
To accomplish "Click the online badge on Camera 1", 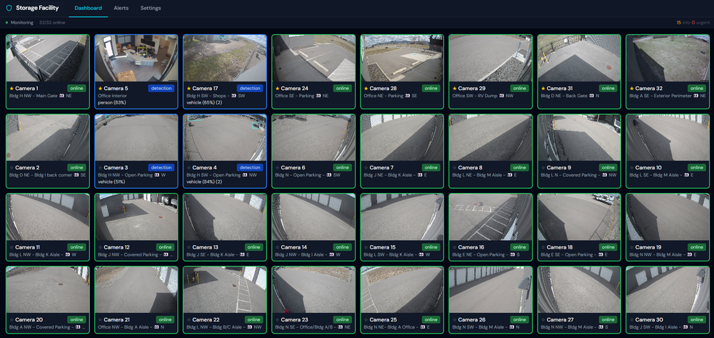I will click(x=76, y=89).
